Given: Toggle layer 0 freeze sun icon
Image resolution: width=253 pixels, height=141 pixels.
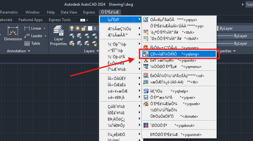Looking at the screenshot, I should point(78,28).
